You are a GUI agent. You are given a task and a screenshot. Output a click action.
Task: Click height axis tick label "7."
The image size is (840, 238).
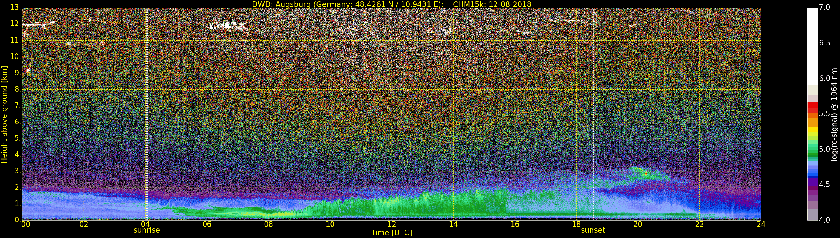18,106
